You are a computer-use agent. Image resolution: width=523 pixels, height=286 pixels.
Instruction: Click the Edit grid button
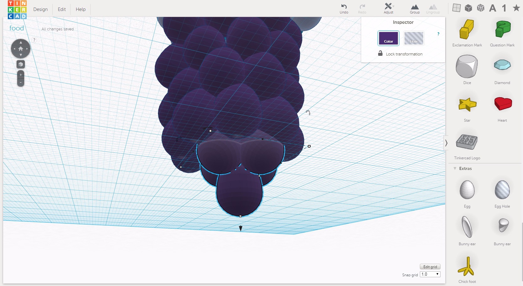point(430,267)
